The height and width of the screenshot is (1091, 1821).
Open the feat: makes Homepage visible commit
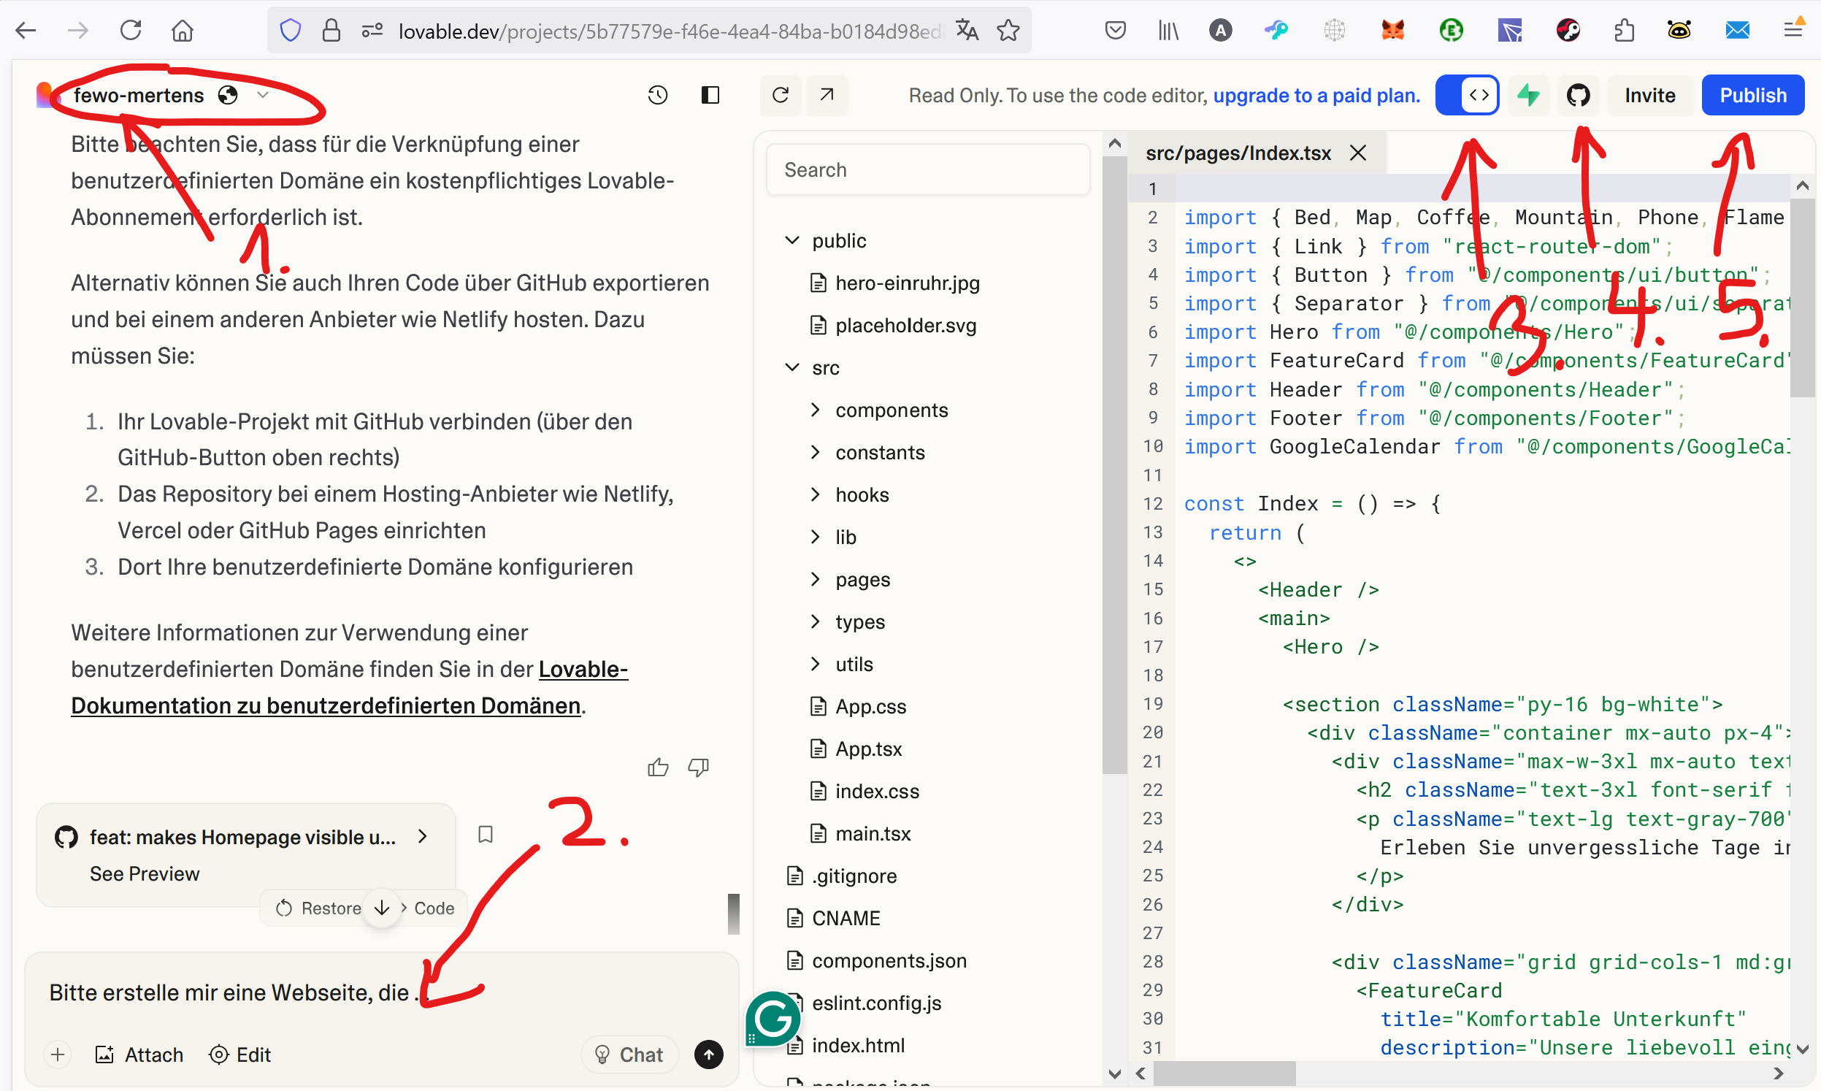[x=242, y=837]
